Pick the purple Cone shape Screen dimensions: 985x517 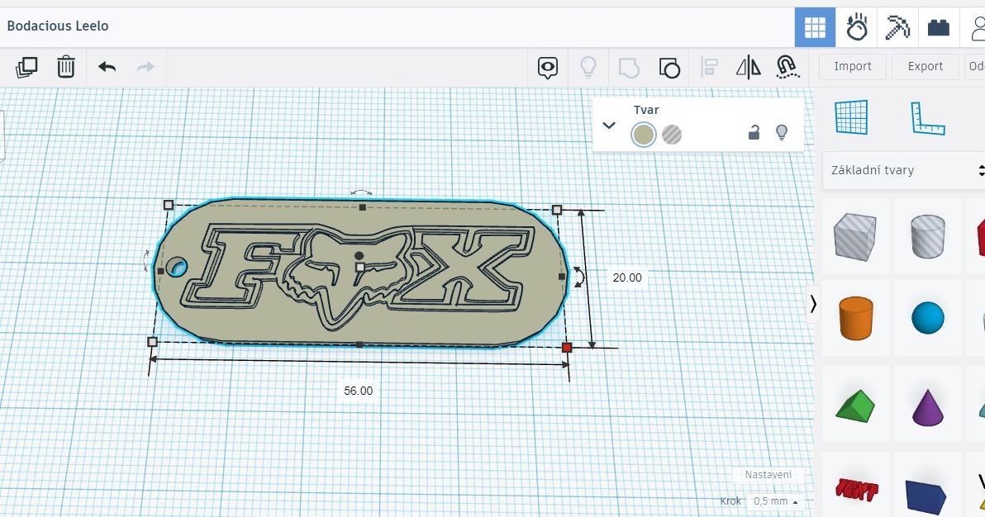pos(928,407)
